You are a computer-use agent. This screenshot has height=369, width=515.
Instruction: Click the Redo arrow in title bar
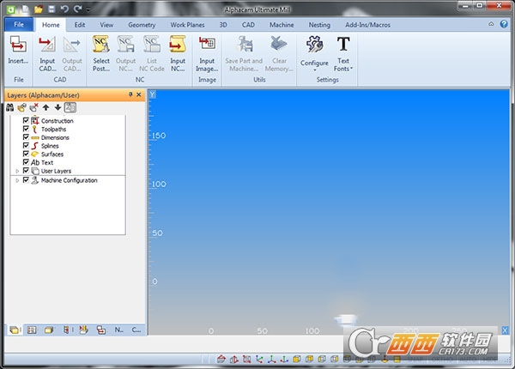[x=77, y=9]
